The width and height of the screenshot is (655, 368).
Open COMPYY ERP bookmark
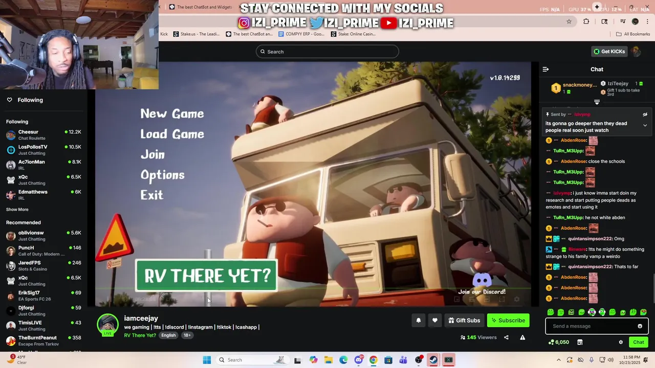(301, 34)
